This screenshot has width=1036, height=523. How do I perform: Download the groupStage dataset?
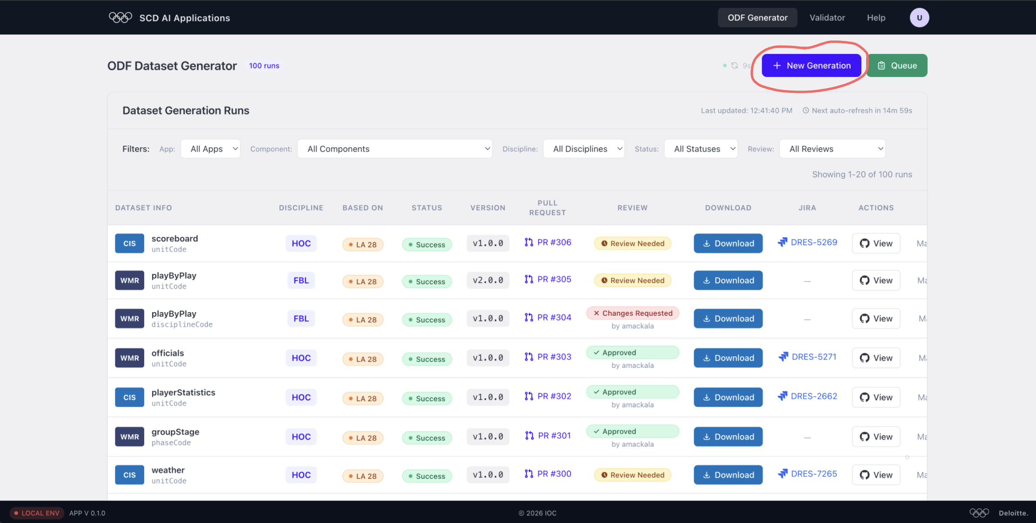coord(728,437)
